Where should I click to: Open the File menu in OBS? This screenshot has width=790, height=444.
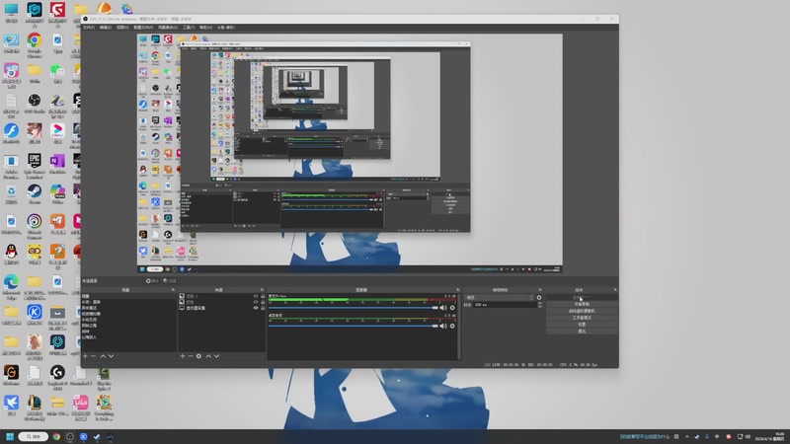pyautogui.click(x=89, y=28)
